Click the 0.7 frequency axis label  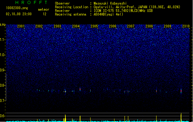(x=3, y=101)
